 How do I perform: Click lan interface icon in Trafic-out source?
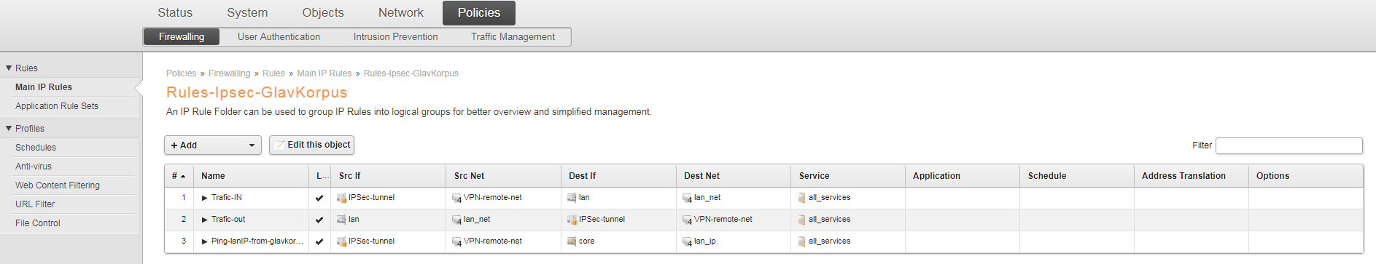[341, 220]
